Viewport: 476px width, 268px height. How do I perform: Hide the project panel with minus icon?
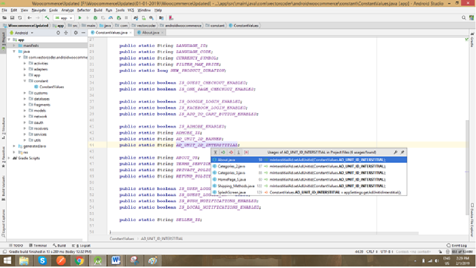click(x=83, y=33)
